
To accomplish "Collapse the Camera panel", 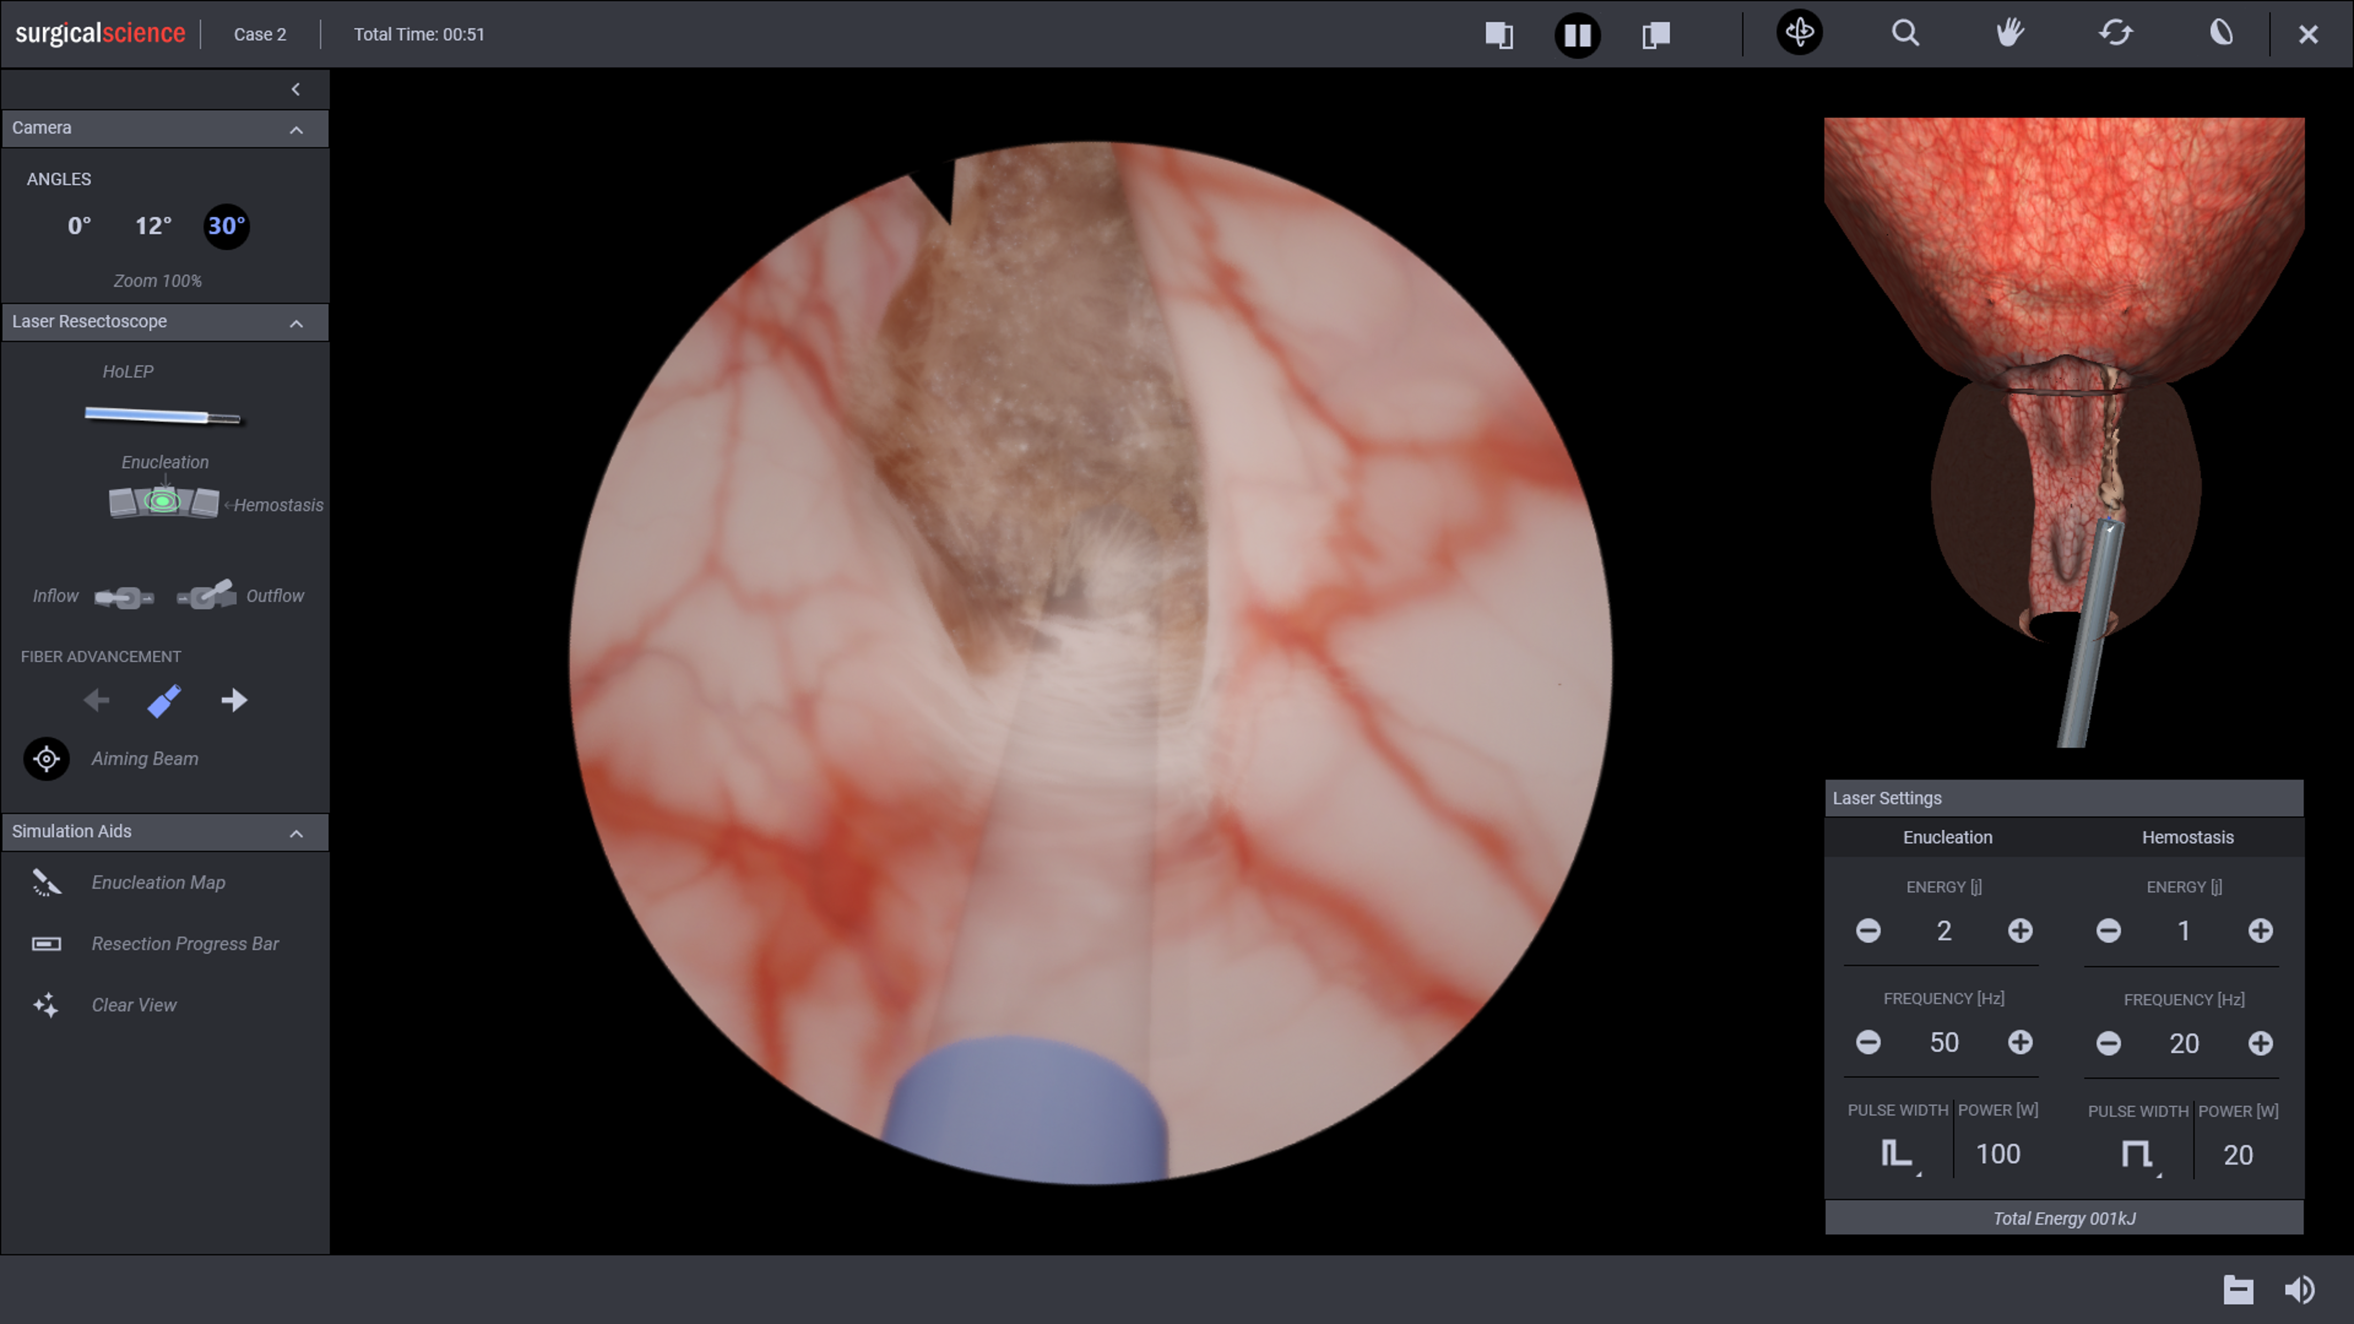I will click(x=295, y=129).
